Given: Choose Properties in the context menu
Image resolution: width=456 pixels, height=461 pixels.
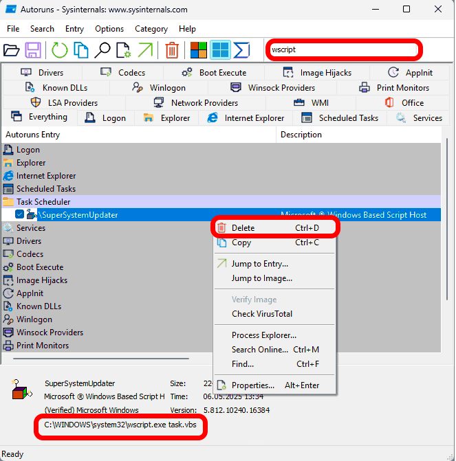Looking at the screenshot, I should (x=275, y=385).
